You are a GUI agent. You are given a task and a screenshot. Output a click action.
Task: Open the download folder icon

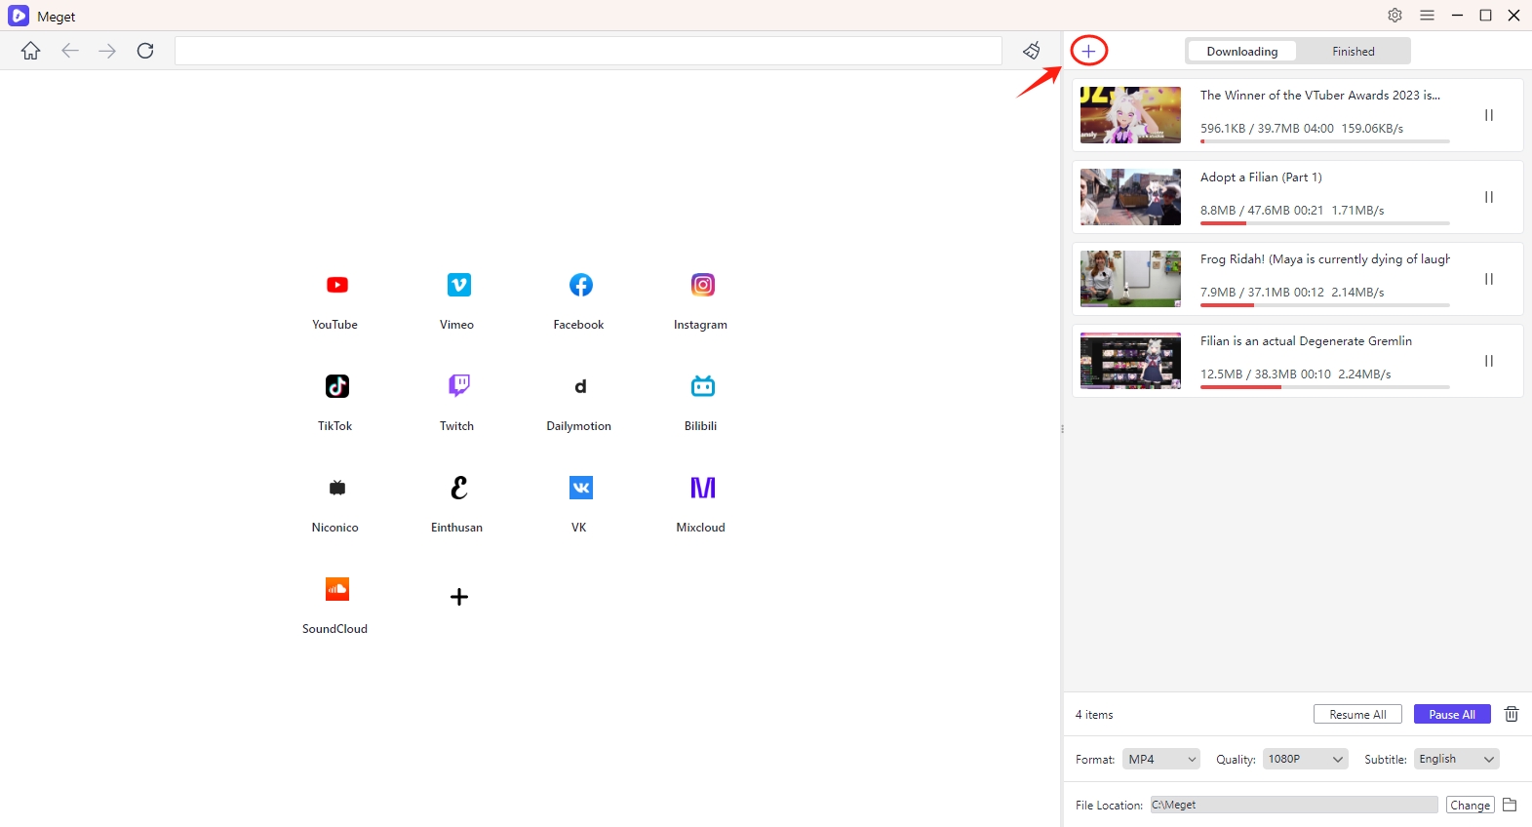(1510, 805)
